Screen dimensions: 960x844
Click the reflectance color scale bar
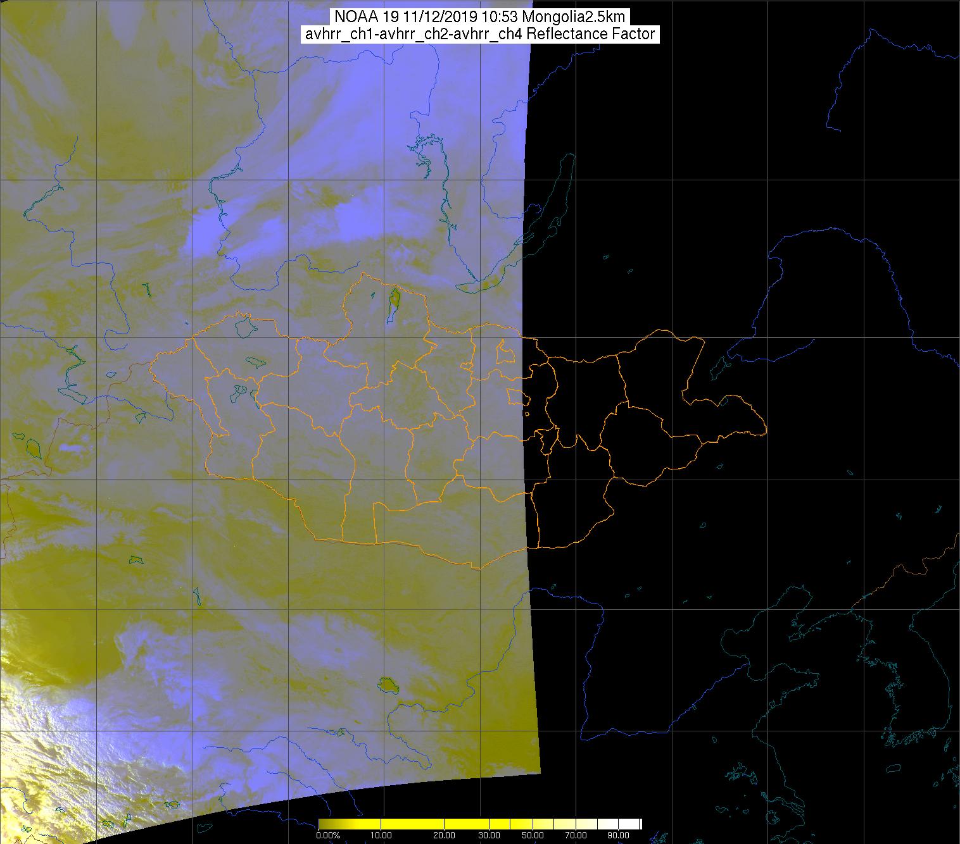tap(480, 824)
